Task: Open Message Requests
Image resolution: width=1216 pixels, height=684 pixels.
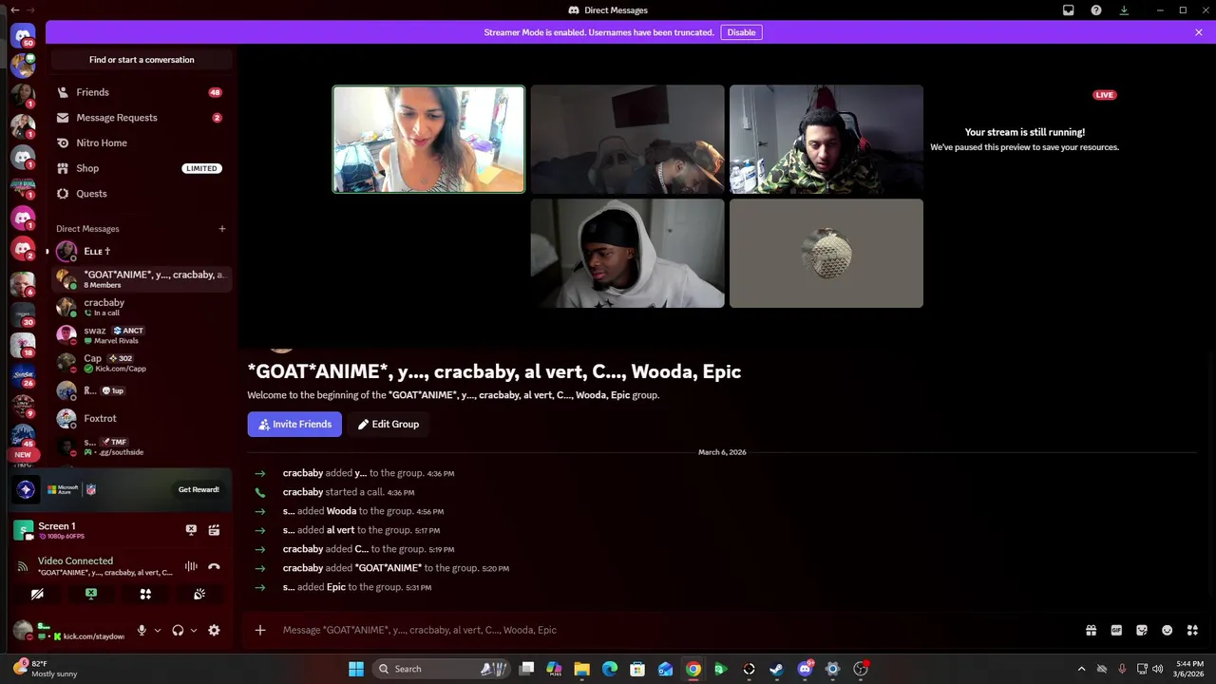Action: point(141,118)
